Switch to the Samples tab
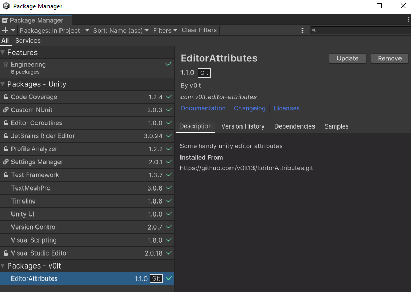Image resolution: width=411 pixels, height=292 pixels. click(336, 126)
